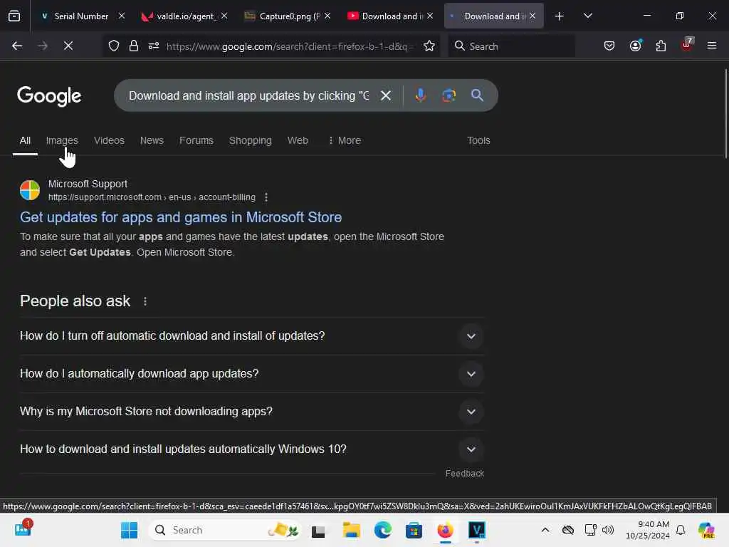The height and width of the screenshot is (547, 729).
Task: Open Microsoft Store from taskbar
Action: [414, 530]
